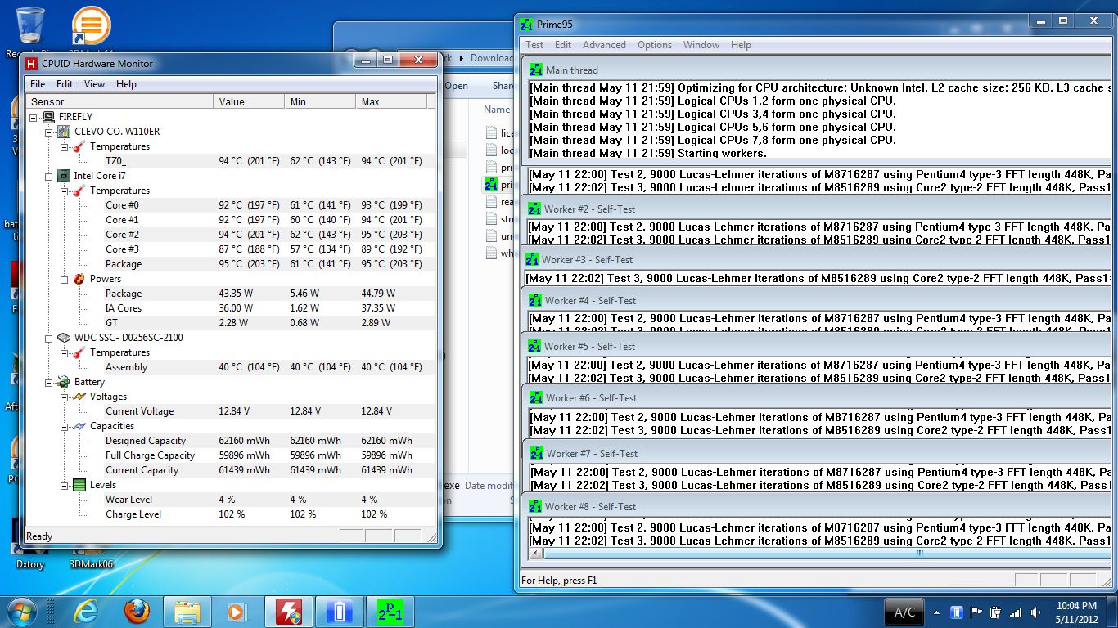Collapse the Intel Core i7 tree node
Screen dimensions: 1118x628
point(49,176)
